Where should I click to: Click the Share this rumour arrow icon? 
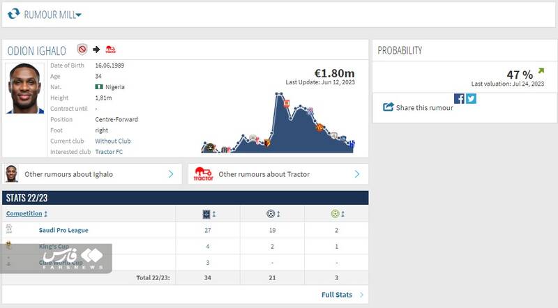click(x=389, y=107)
